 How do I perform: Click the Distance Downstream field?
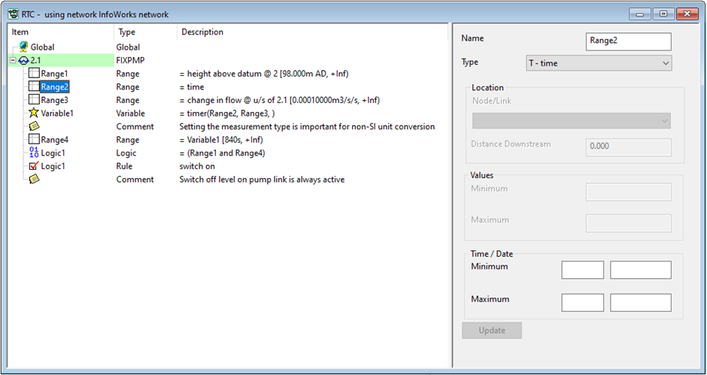628,147
